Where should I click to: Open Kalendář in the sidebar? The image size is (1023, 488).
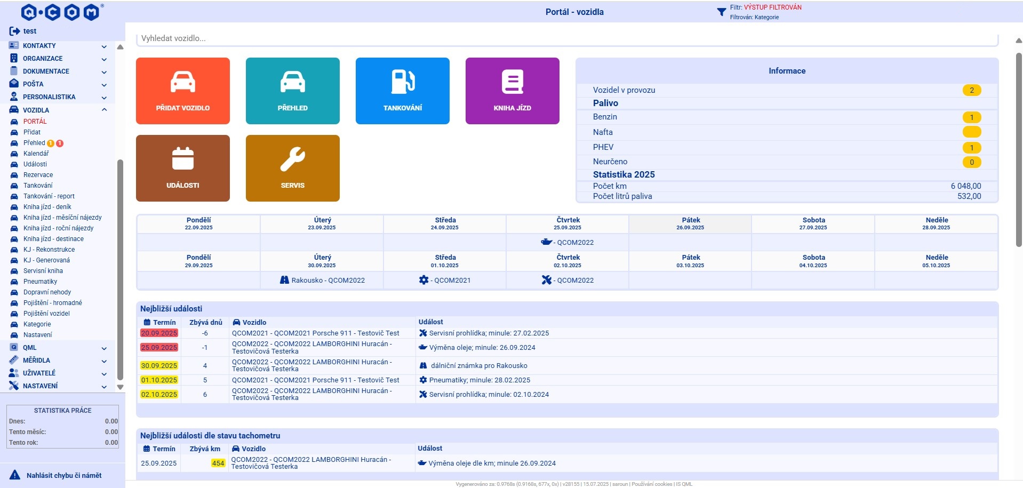[36, 154]
